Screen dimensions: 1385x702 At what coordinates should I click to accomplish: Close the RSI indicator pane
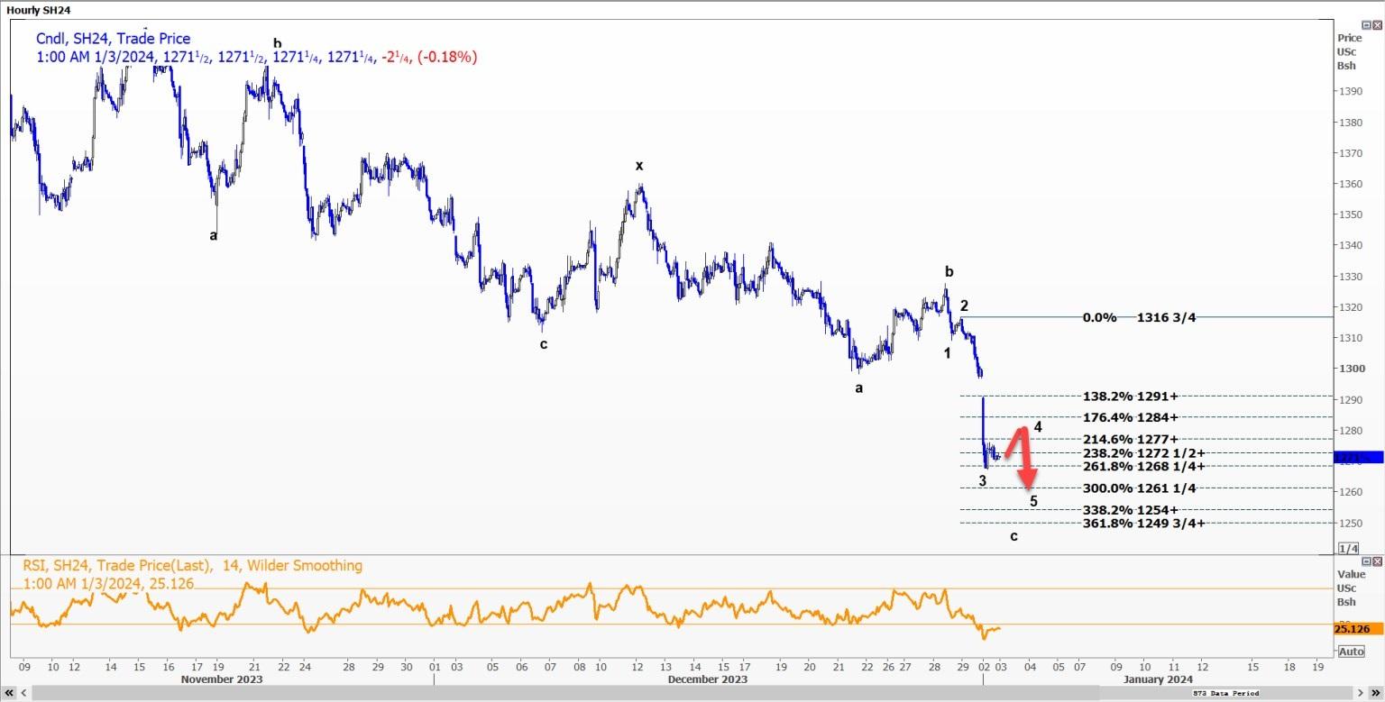1377,561
